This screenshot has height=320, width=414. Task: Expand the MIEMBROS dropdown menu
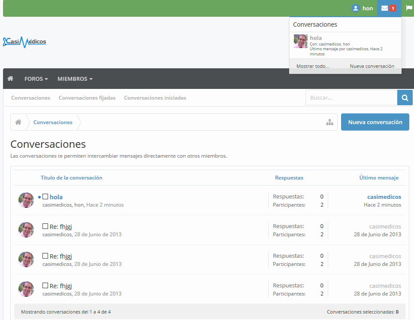pyautogui.click(x=75, y=79)
